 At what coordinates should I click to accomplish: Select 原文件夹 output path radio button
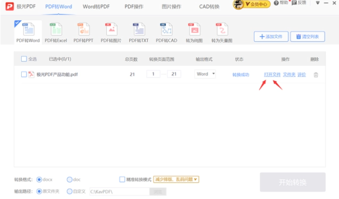pyautogui.click(x=39, y=191)
